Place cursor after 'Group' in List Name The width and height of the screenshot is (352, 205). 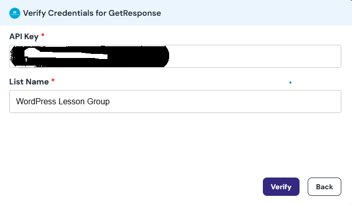click(111, 102)
